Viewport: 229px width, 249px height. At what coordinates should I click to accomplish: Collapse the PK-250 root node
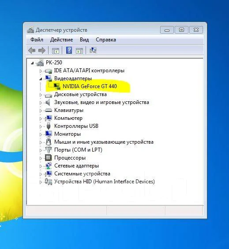coord(32,63)
